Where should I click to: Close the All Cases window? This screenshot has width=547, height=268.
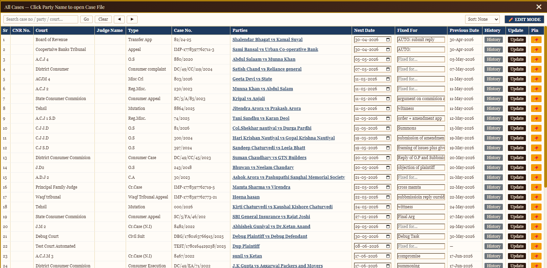539,7
